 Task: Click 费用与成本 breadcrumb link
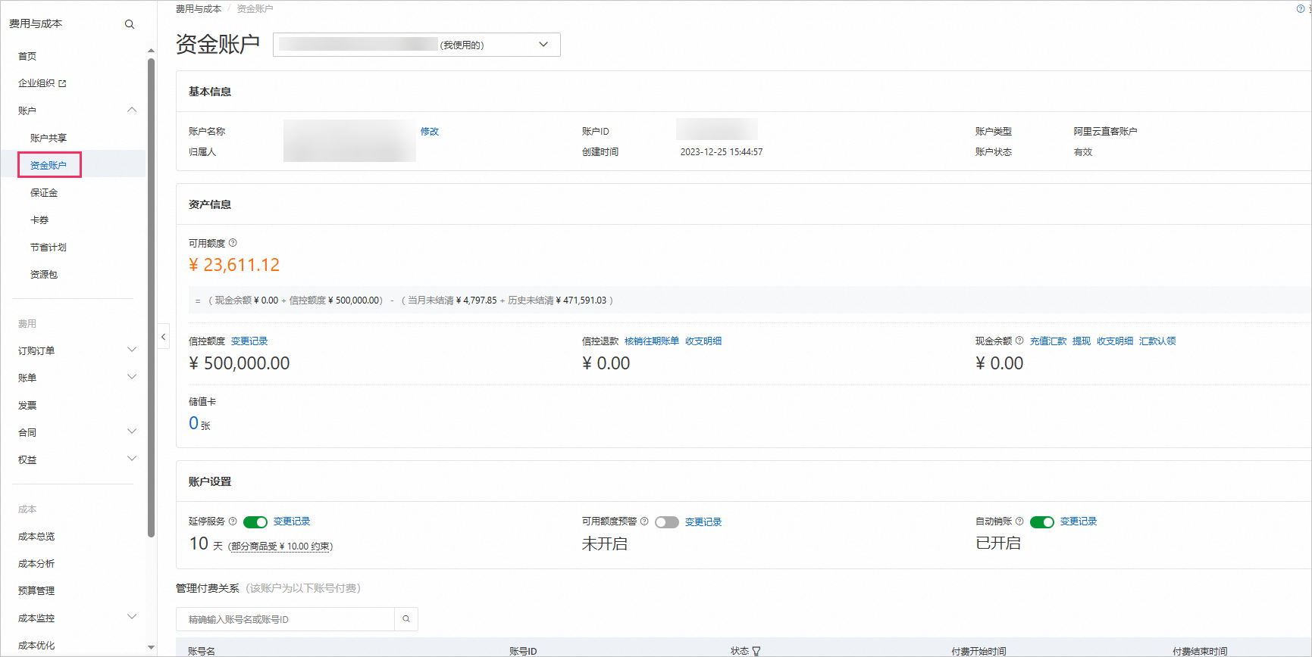[x=199, y=9]
